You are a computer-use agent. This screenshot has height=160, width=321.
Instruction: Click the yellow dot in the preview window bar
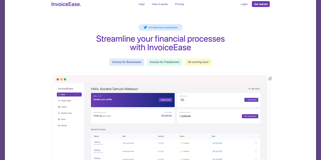(61, 79)
